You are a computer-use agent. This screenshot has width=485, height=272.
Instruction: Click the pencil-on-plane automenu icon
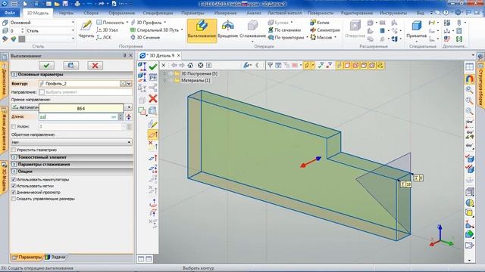point(153,124)
